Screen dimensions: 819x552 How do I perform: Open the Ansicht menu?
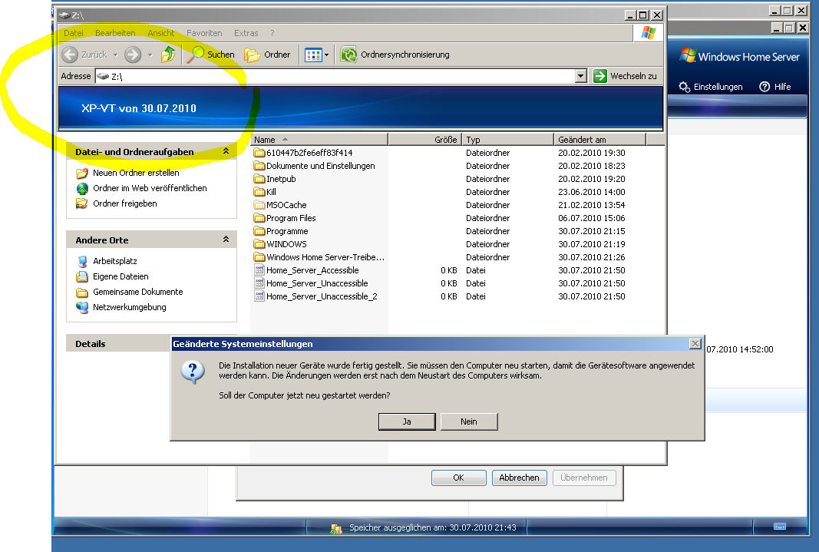(161, 33)
